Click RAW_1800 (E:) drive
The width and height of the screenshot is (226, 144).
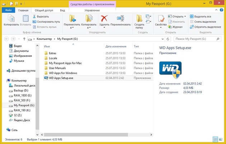coord(20,96)
